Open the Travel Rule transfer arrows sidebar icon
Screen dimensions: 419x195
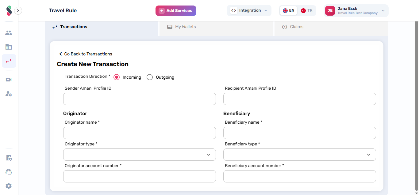pyautogui.click(x=9, y=61)
